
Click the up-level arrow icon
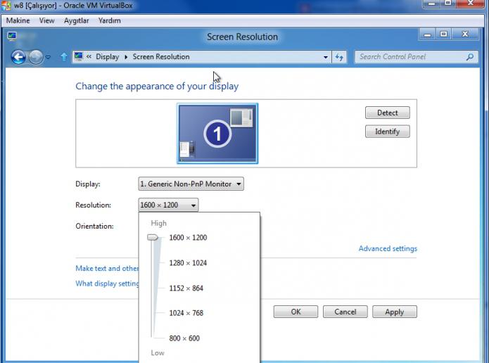64,57
